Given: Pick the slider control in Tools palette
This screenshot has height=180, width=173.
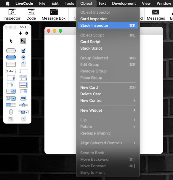Looking at the screenshot, I should (x=23, y=105).
